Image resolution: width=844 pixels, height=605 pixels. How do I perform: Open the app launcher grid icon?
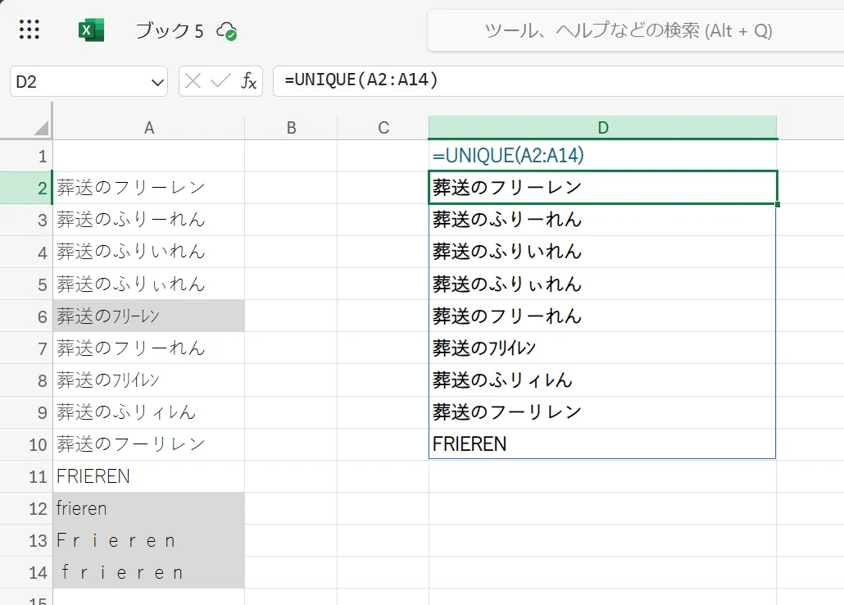[x=29, y=30]
